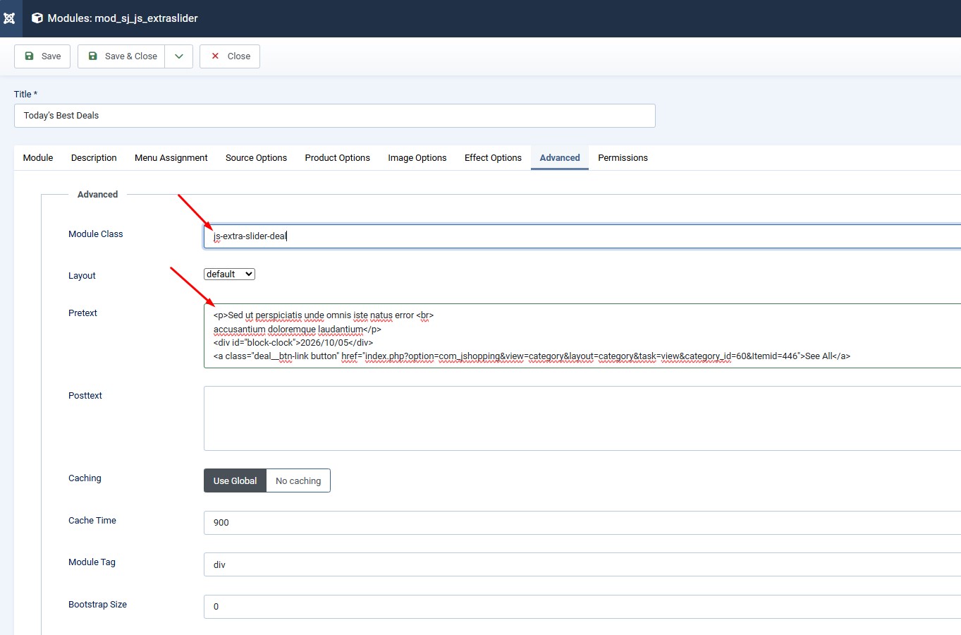Click the Joomla logo icon
The width and height of the screenshot is (961, 635).
coord(9,18)
